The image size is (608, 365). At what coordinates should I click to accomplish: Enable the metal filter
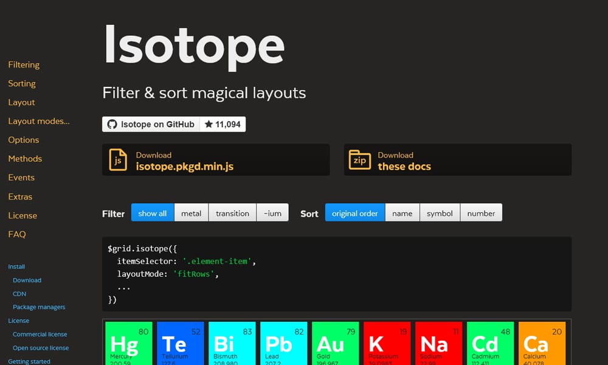click(x=191, y=213)
